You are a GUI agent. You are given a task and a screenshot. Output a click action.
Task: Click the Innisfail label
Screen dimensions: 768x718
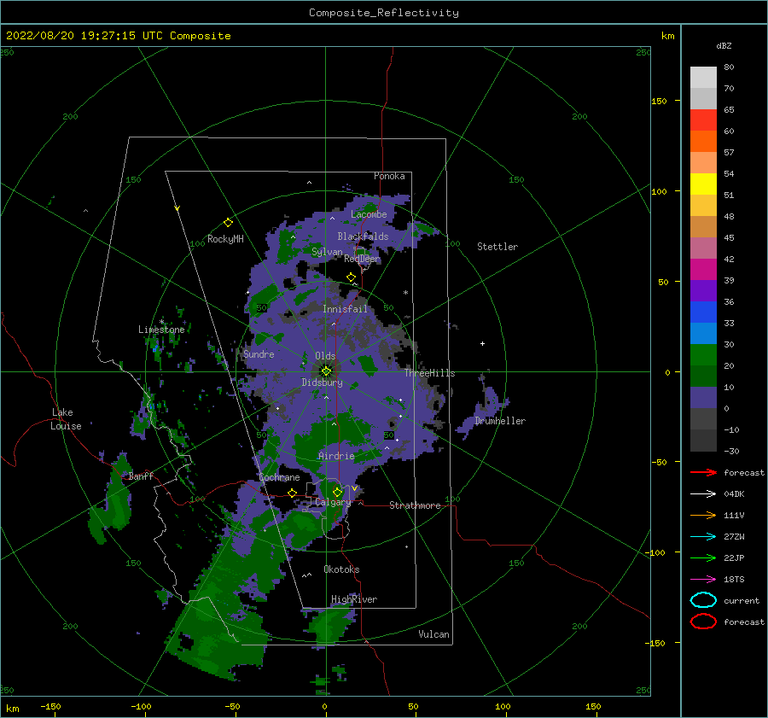pyautogui.click(x=345, y=309)
